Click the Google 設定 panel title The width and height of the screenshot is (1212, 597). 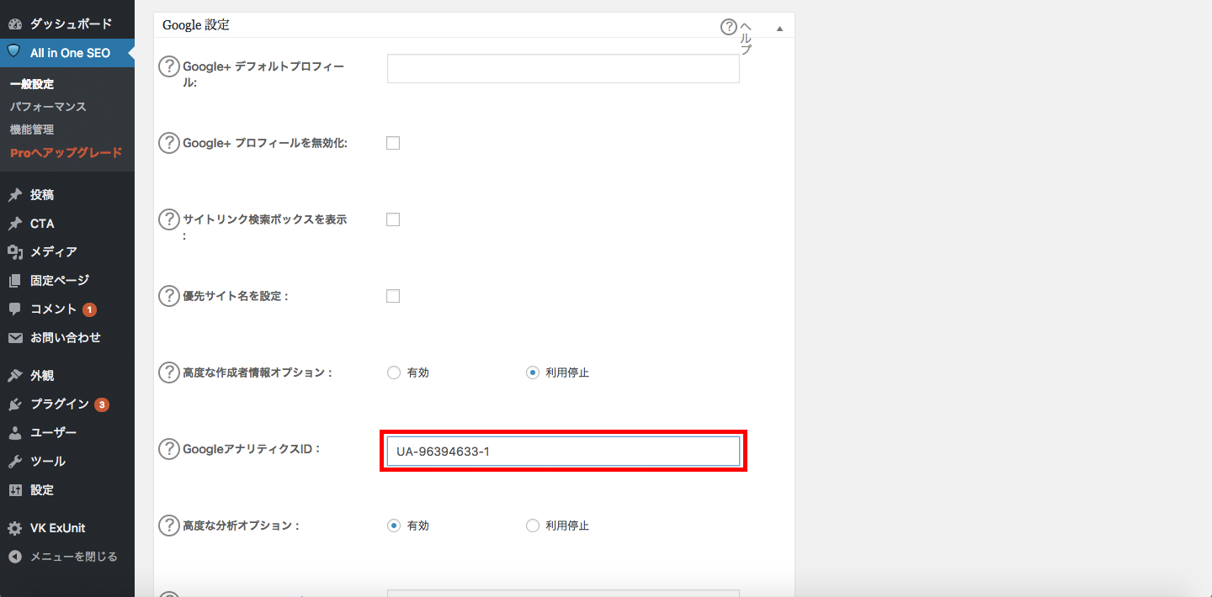pos(196,25)
